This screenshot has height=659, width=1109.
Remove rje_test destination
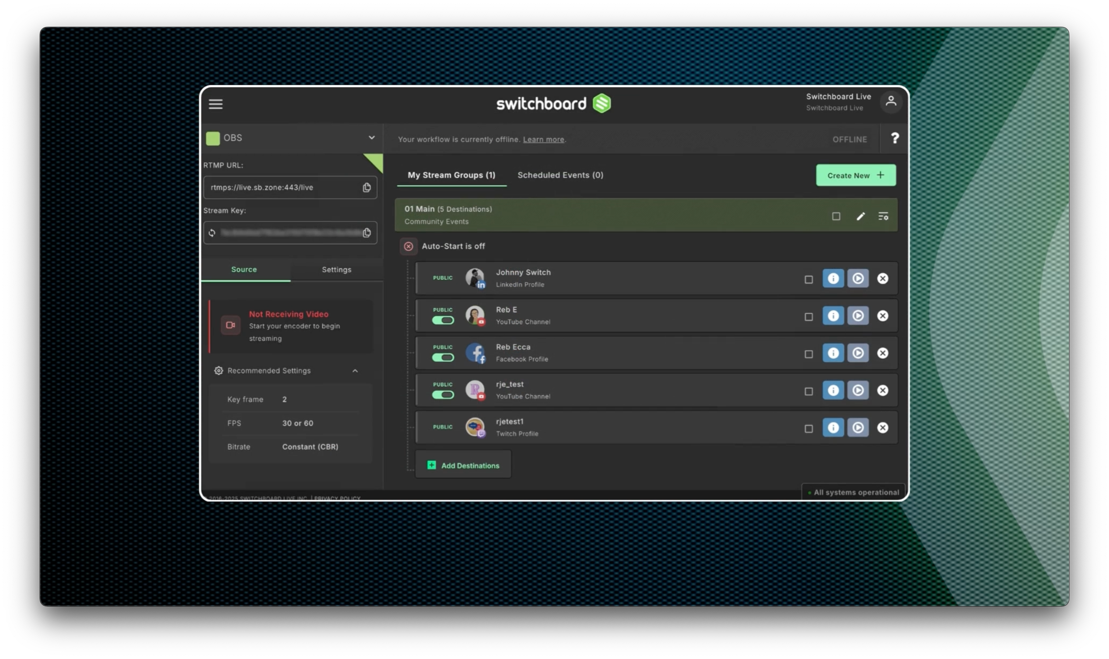[x=882, y=390]
